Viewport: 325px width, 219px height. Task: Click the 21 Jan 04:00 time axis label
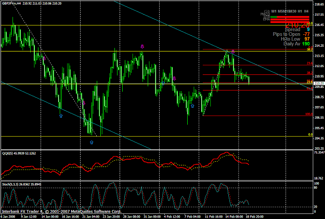91,217
